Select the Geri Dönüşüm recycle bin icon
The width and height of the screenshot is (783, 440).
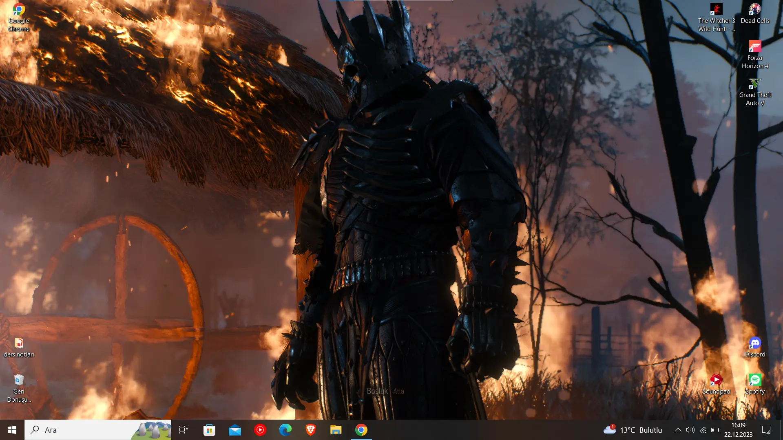click(19, 388)
